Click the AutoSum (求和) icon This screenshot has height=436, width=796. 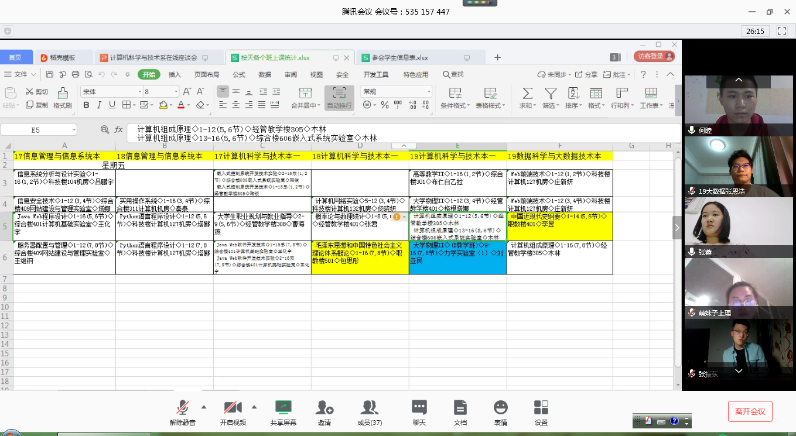[x=527, y=94]
